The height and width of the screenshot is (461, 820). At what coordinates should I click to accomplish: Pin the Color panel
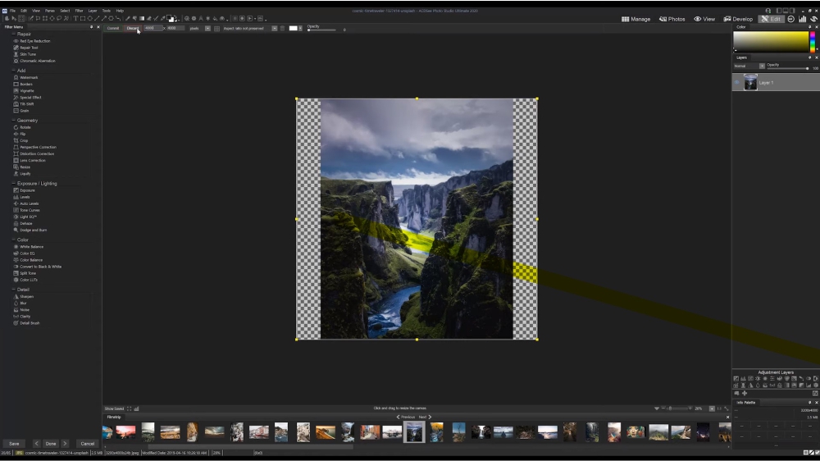click(x=809, y=27)
